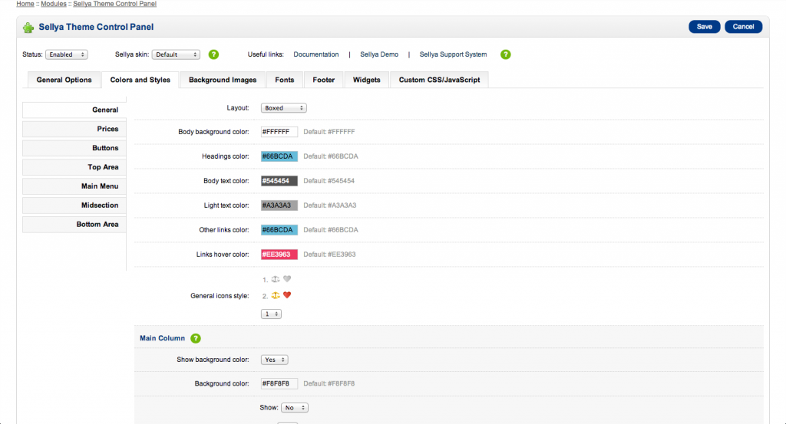Open help icon next to Sellya skin
The image size is (786, 424).
pyautogui.click(x=213, y=54)
